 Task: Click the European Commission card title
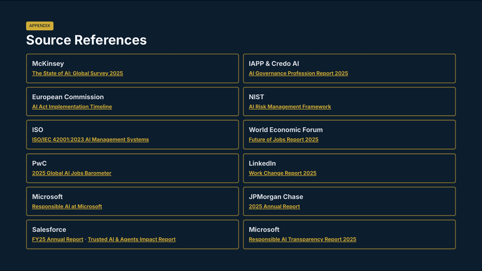click(68, 97)
